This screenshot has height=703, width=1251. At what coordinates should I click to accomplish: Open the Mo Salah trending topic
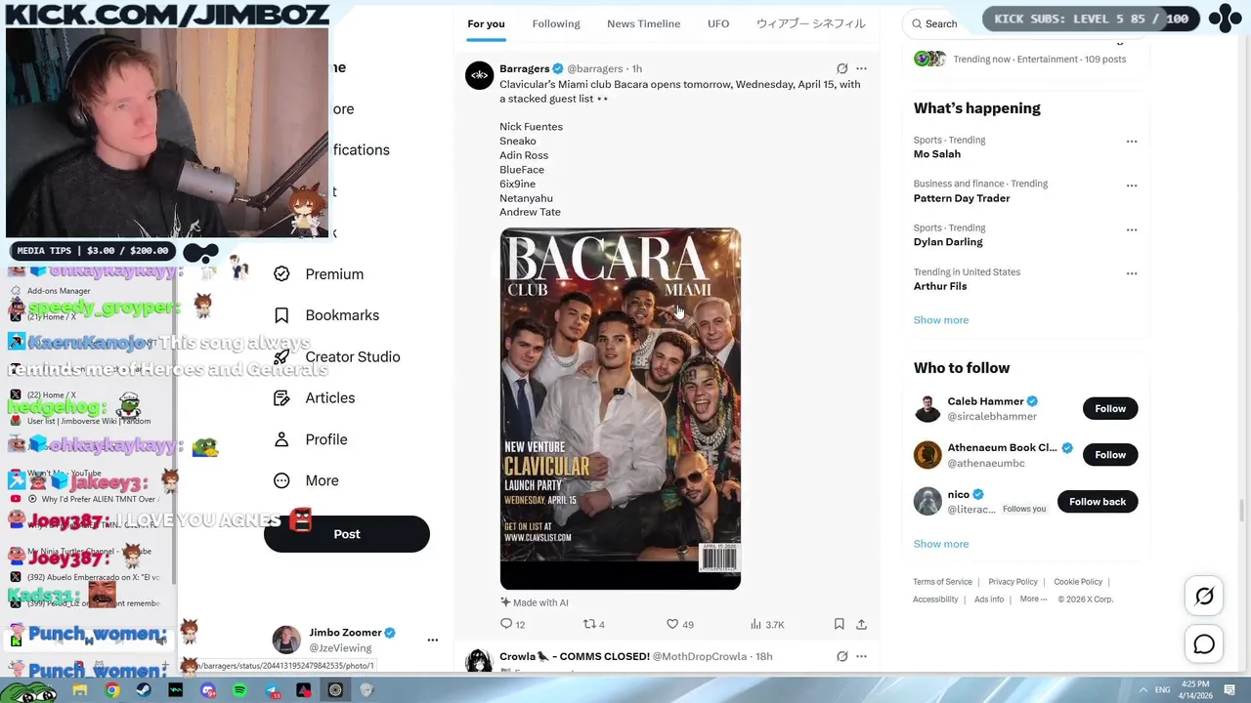937,154
